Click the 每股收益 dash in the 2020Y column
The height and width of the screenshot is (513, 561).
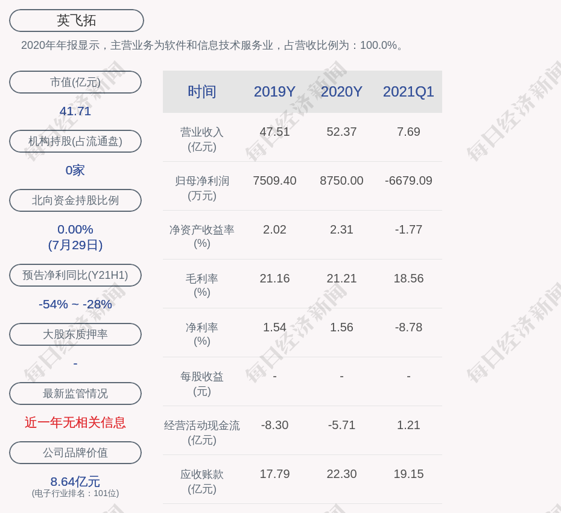(x=341, y=376)
